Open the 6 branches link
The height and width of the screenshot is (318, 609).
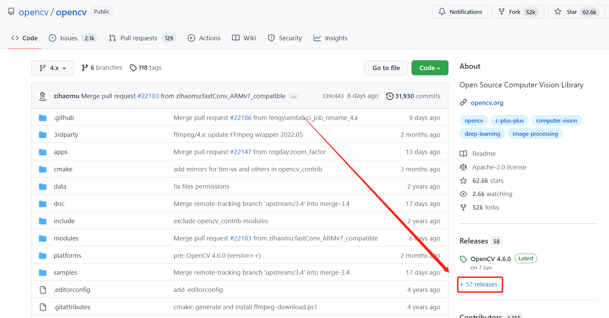[102, 68]
